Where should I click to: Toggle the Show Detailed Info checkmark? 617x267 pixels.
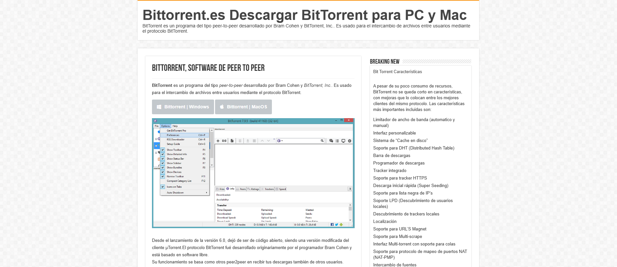tap(163, 154)
